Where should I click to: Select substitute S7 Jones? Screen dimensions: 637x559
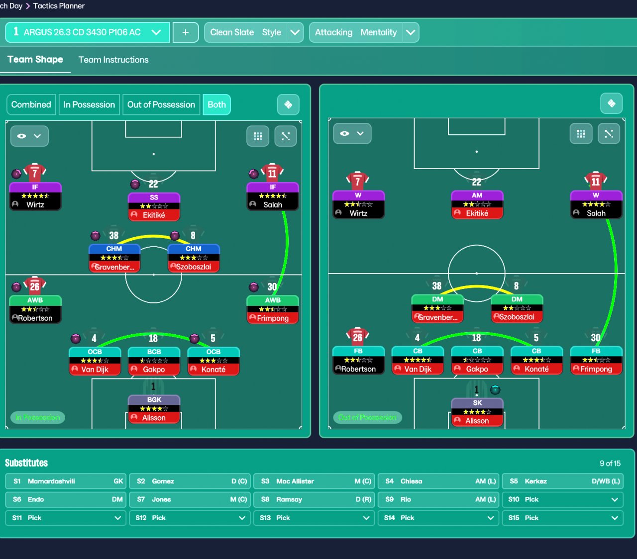pyautogui.click(x=190, y=499)
